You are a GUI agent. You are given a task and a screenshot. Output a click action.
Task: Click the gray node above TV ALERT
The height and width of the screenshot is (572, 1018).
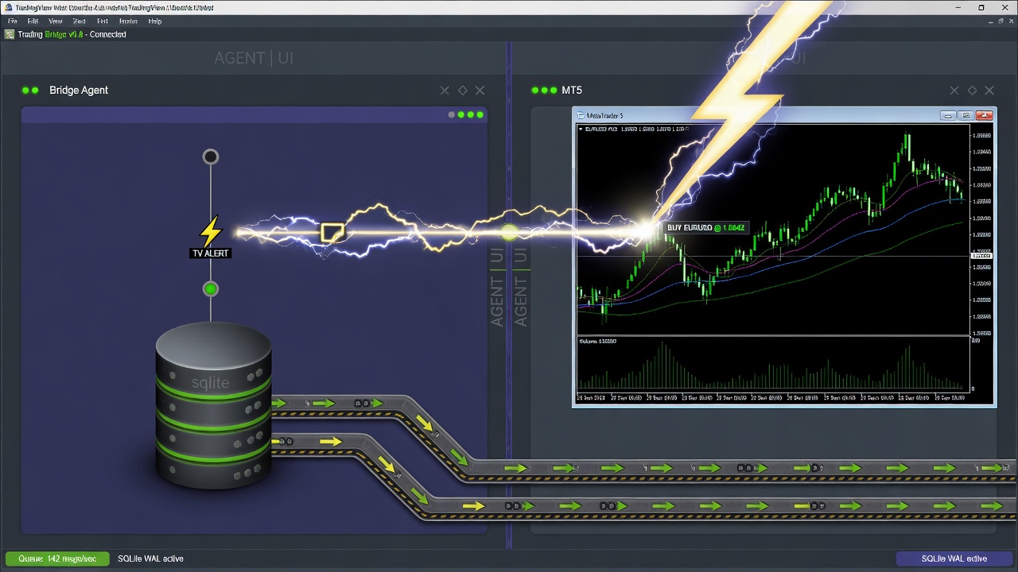coord(210,157)
